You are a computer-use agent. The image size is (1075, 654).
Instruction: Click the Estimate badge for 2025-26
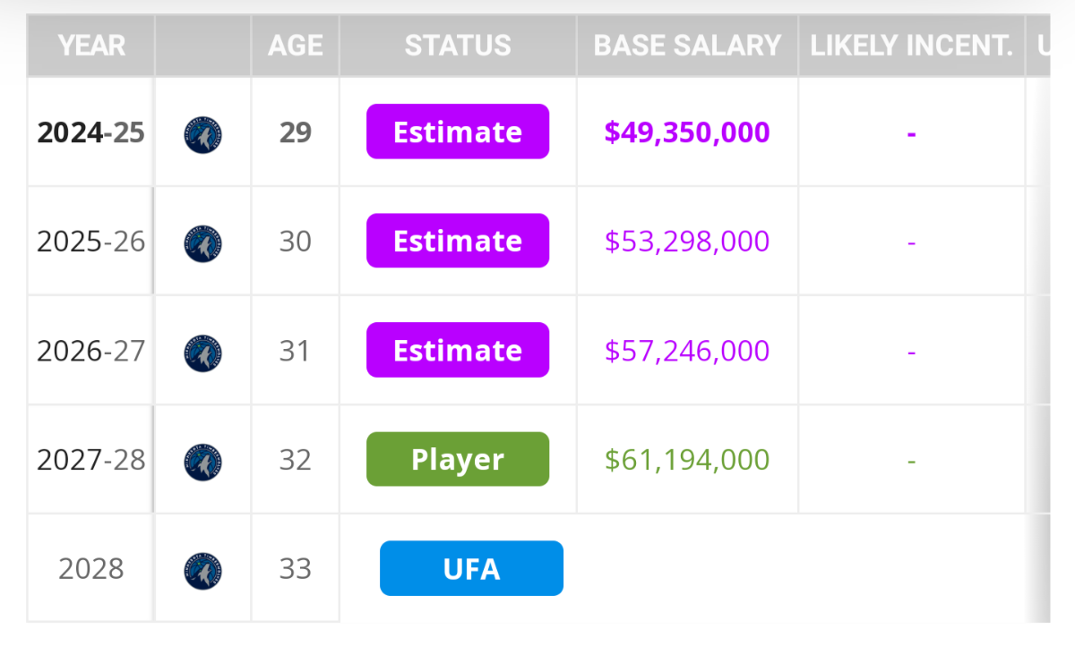click(458, 242)
